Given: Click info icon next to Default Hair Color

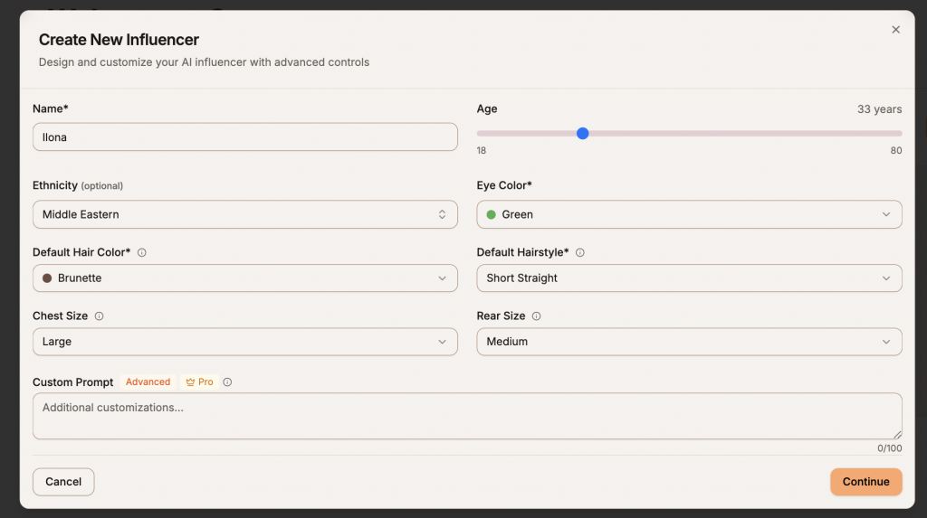Looking at the screenshot, I should pos(142,253).
